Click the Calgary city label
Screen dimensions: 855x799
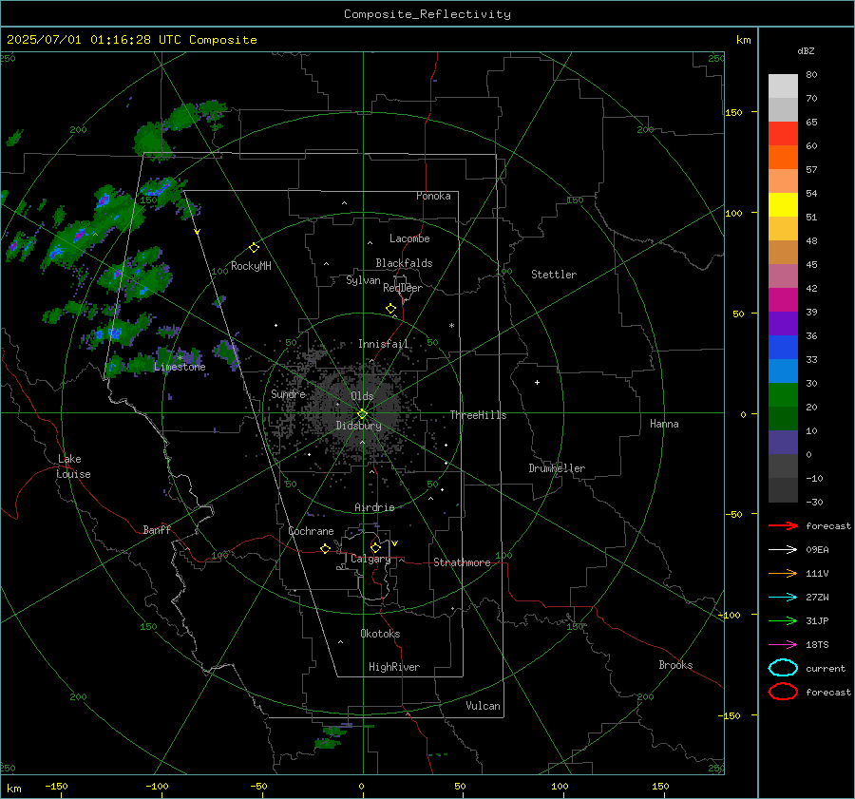[x=370, y=559]
